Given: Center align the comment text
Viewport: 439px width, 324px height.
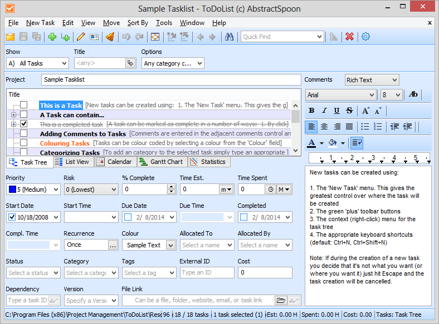Looking at the screenshot, I should pos(324,127).
